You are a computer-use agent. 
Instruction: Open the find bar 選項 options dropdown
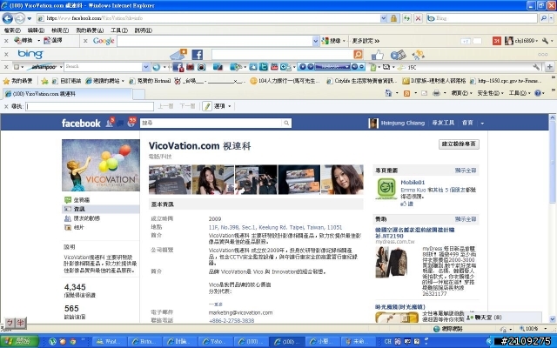223,106
